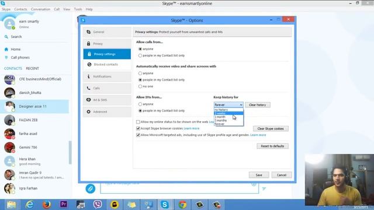Choose 'no history' from history dropdown
The width and height of the screenshot is (374, 210).
pyautogui.click(x=228, y=110)
